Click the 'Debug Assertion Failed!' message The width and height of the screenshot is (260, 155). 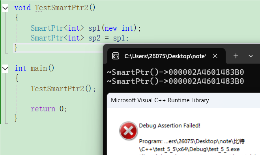coord(170,125)
